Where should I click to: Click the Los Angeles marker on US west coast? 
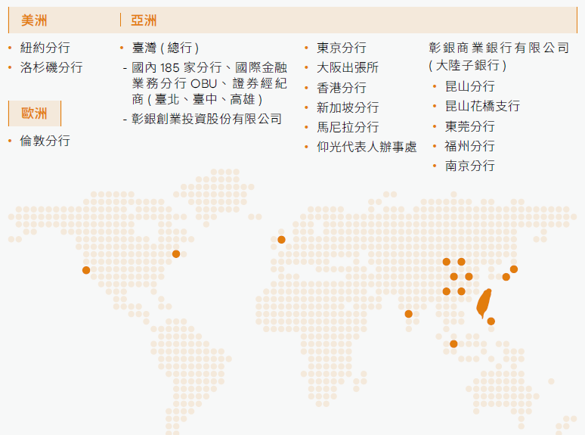(86, 270)
